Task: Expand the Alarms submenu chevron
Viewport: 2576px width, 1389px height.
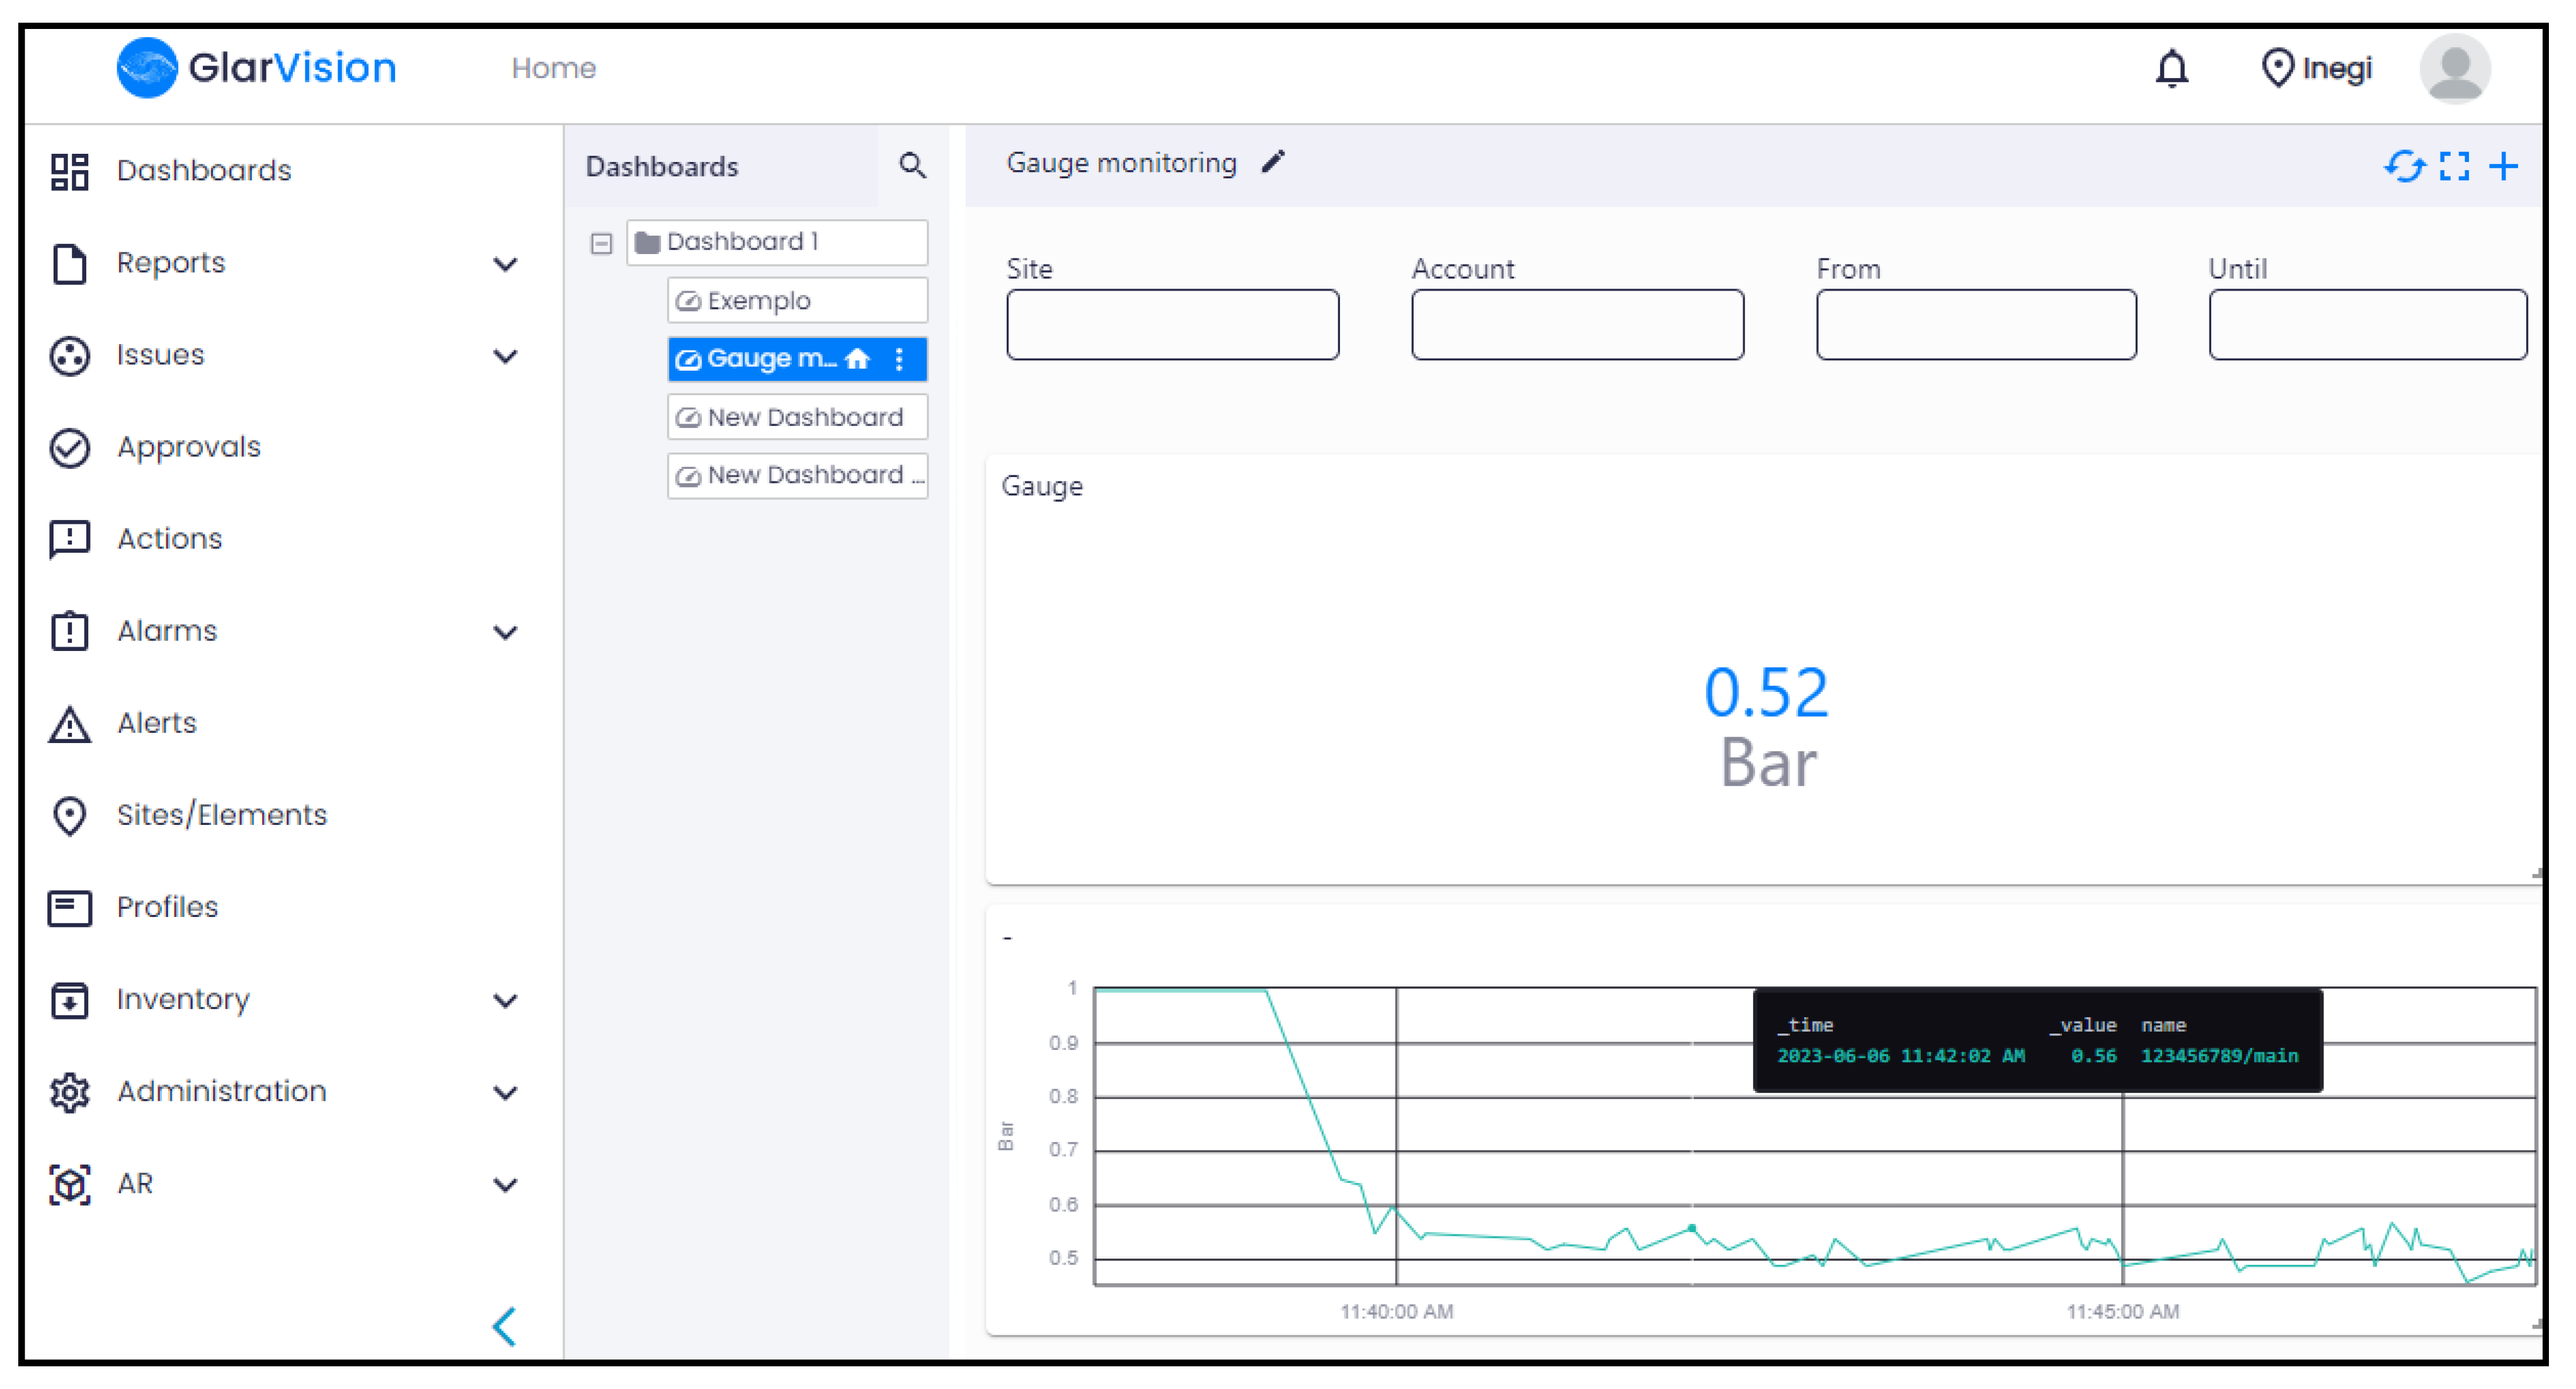Action: [x=505, y=633]
